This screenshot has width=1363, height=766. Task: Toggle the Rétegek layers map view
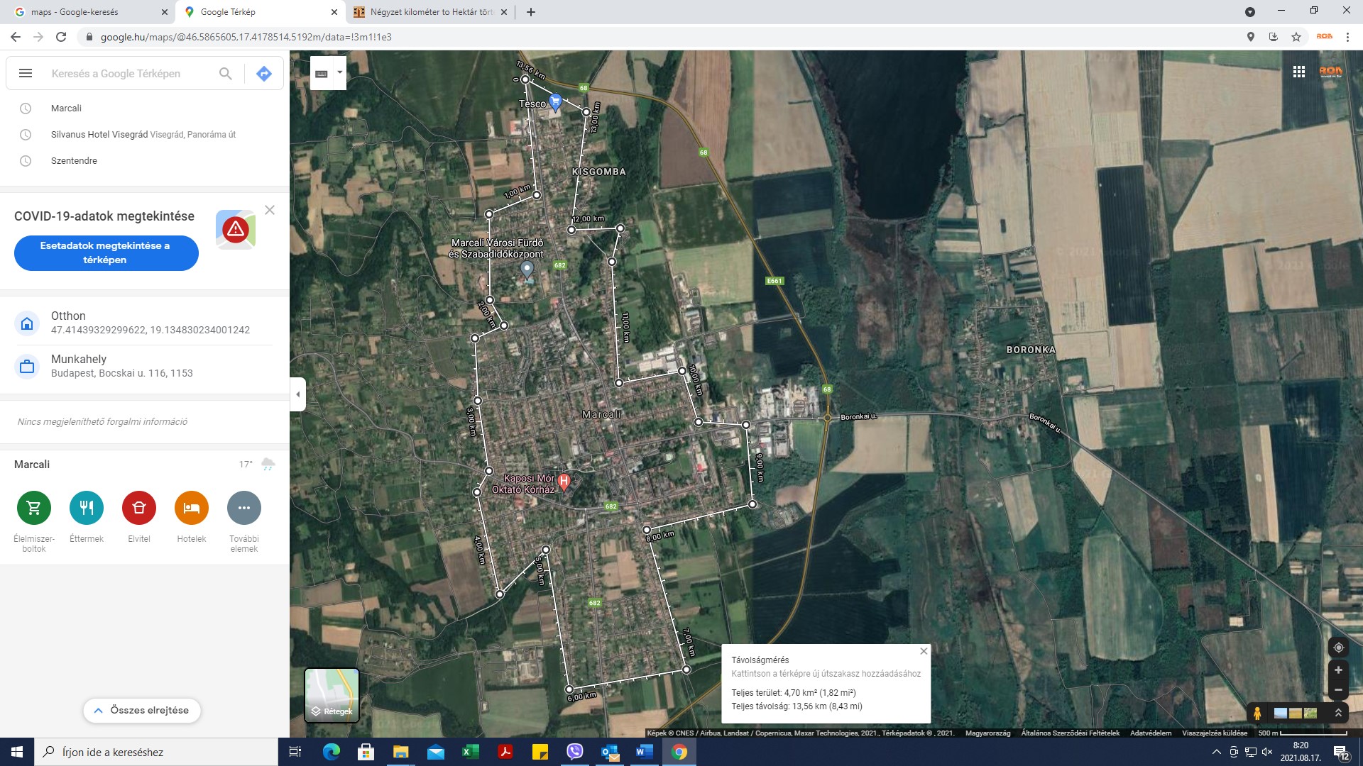point(332,695)
